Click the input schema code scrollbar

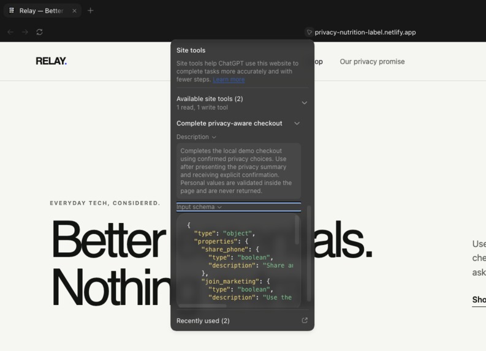[x=297, y=230]
